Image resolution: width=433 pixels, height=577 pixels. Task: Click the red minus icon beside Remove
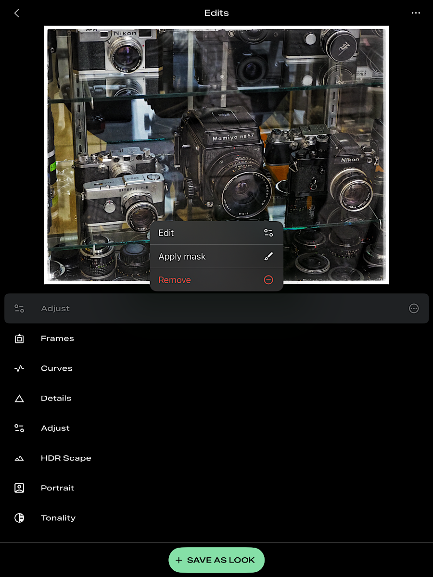coord(268,280)
